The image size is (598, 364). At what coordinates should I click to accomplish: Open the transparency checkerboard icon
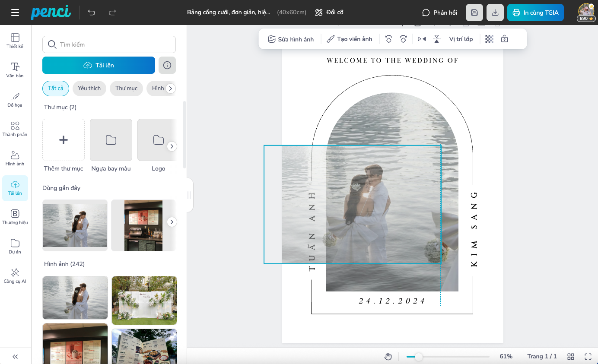pyautogui.click(x=489, y=39)
